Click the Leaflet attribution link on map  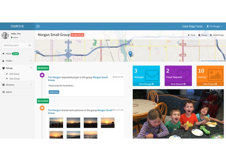[202, 61]
